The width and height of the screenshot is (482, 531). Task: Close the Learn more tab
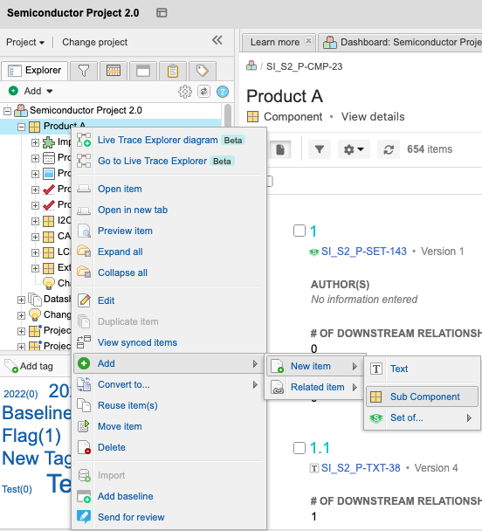308,41
